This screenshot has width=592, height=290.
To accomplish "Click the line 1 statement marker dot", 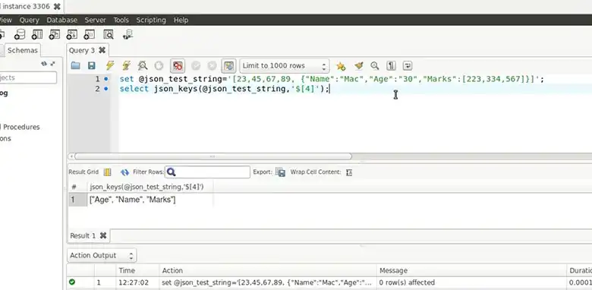I will (106, 79).
